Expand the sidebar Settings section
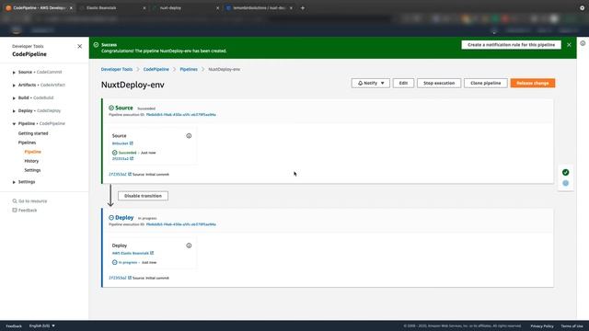 coord(14,182)
